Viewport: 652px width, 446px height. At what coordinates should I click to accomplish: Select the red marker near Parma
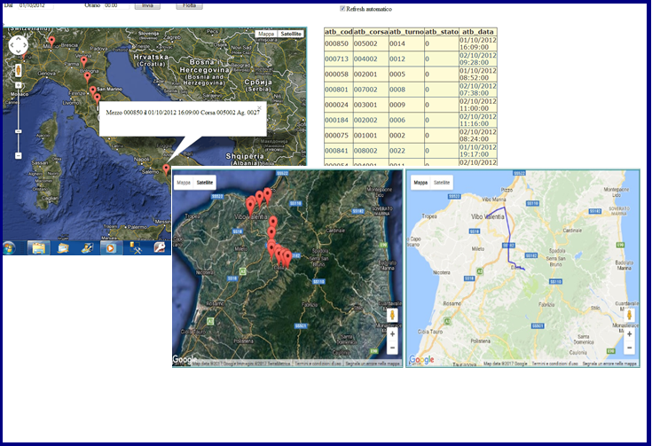[84, 61]
